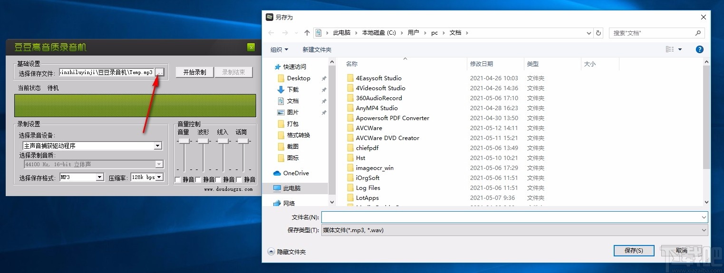Image resolution: width=724 pixels, height=273 pixels.
Task: Open the view options dropdown arrow
Action: tap(680, 49)
